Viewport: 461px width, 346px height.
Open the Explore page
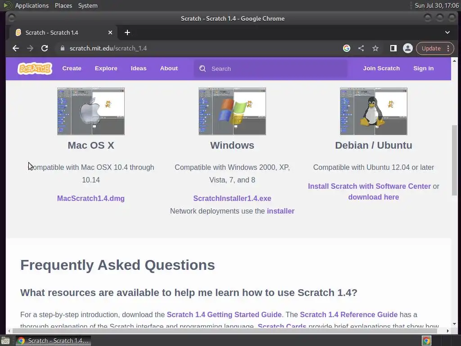tap(106, 68)
